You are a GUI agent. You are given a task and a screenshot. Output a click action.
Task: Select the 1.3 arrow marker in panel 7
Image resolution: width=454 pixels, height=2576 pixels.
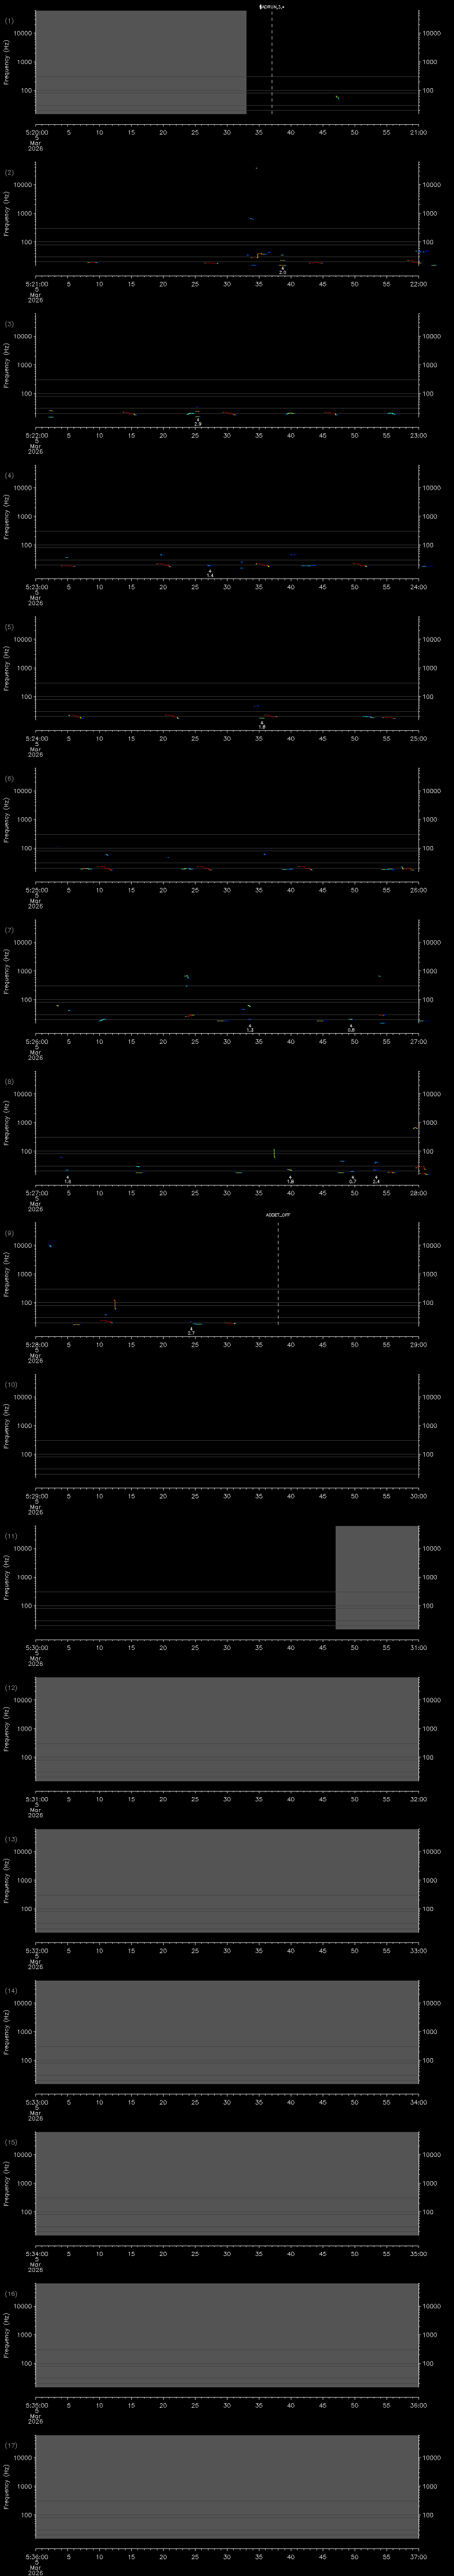[x=250, y=1027]
